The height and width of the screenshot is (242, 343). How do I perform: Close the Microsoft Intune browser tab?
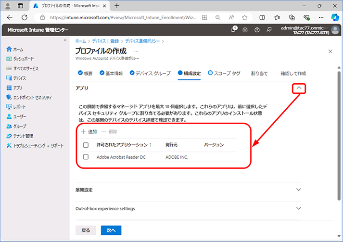click(x=104, y=6)
